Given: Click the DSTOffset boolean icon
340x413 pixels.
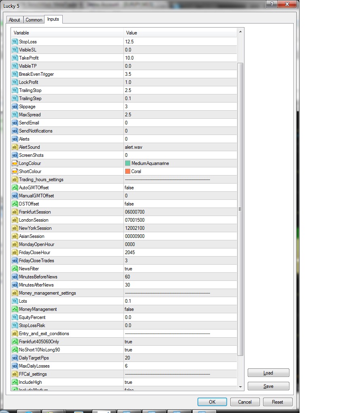Looking at the screenshot, I should click(15, 204).
